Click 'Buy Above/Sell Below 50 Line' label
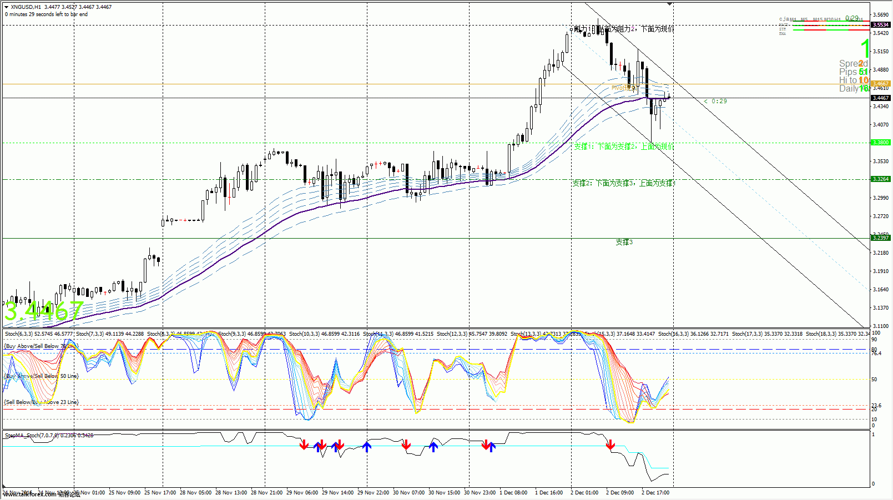The image size is (893, 500). tap(42, 376)
